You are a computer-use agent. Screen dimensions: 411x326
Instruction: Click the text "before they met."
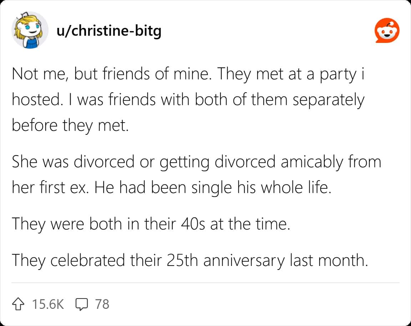point(70,125)
